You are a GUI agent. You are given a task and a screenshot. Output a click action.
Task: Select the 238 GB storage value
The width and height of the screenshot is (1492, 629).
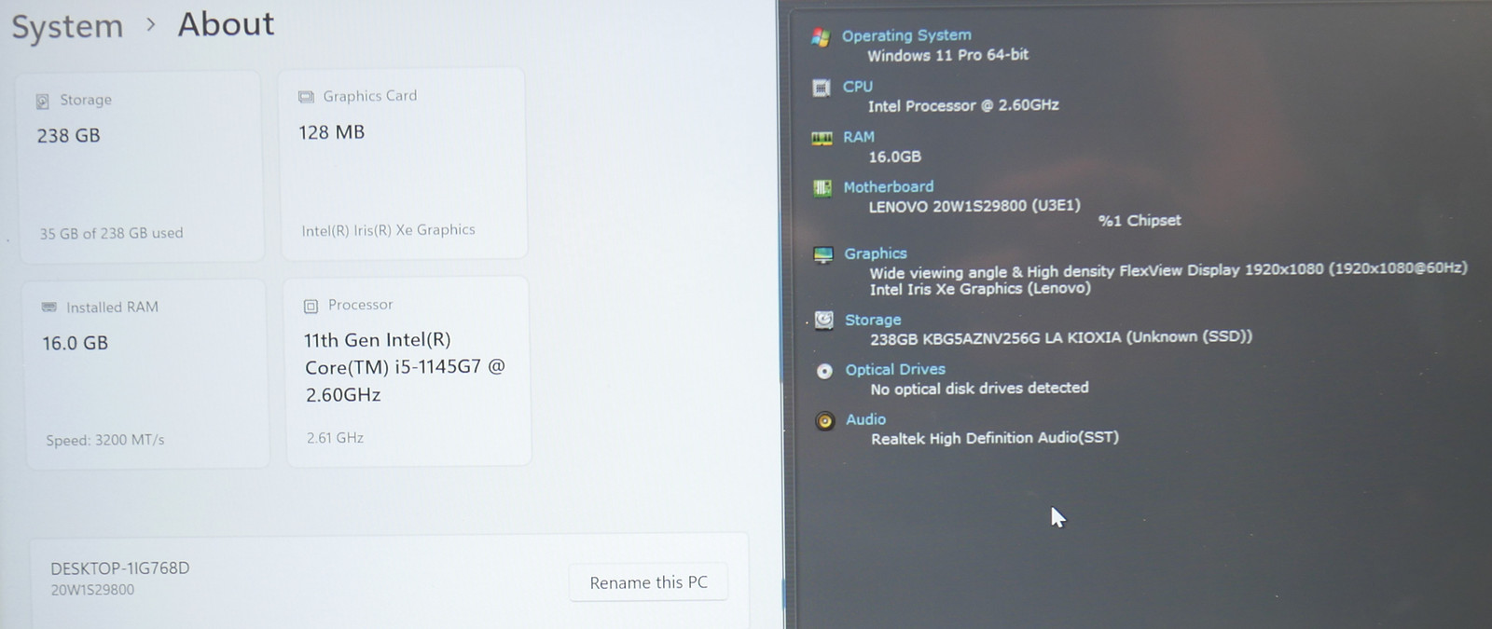click(68, 136)
